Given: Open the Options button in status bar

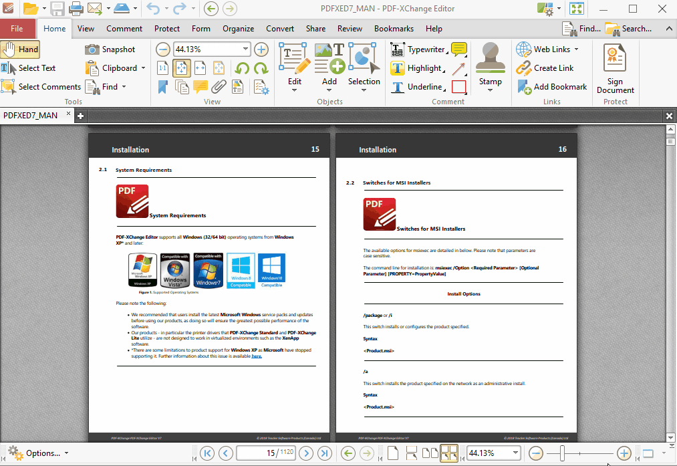Looking at the screenshot, I should (x=37, y=453).
